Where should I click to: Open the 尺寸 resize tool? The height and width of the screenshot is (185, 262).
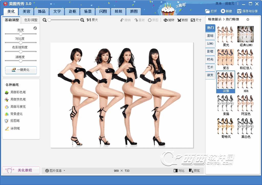tap(196, 20)
